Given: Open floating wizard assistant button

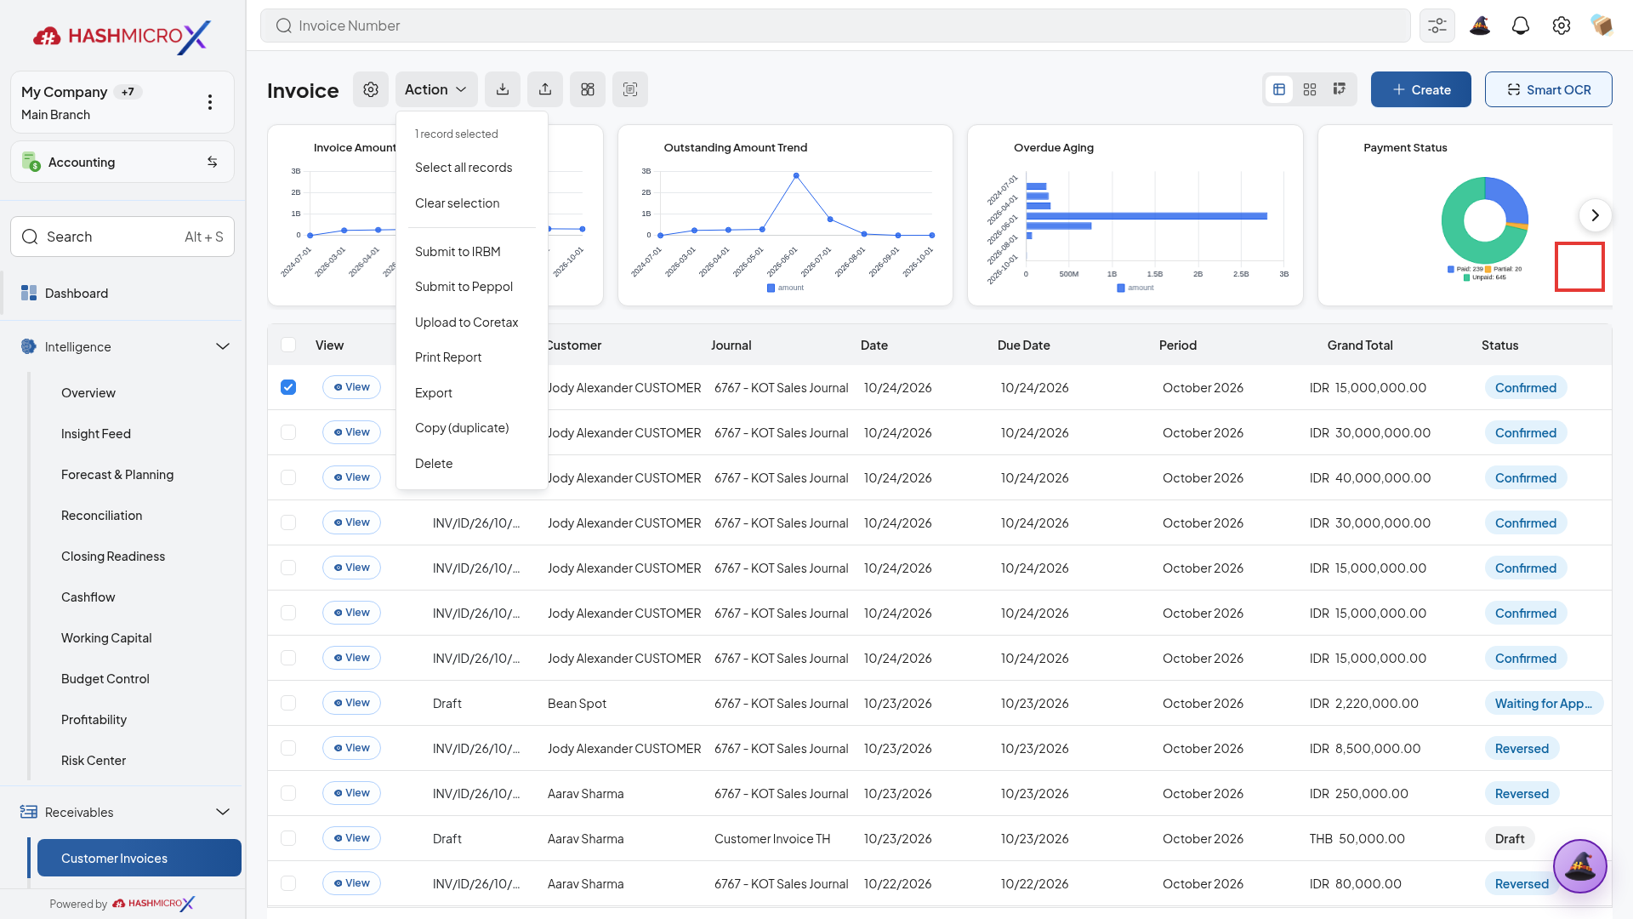Looking at the screenshot, I should [1580, 866].
